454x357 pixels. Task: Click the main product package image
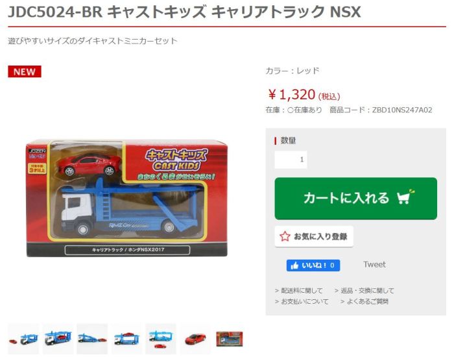(x=127, y=199)
